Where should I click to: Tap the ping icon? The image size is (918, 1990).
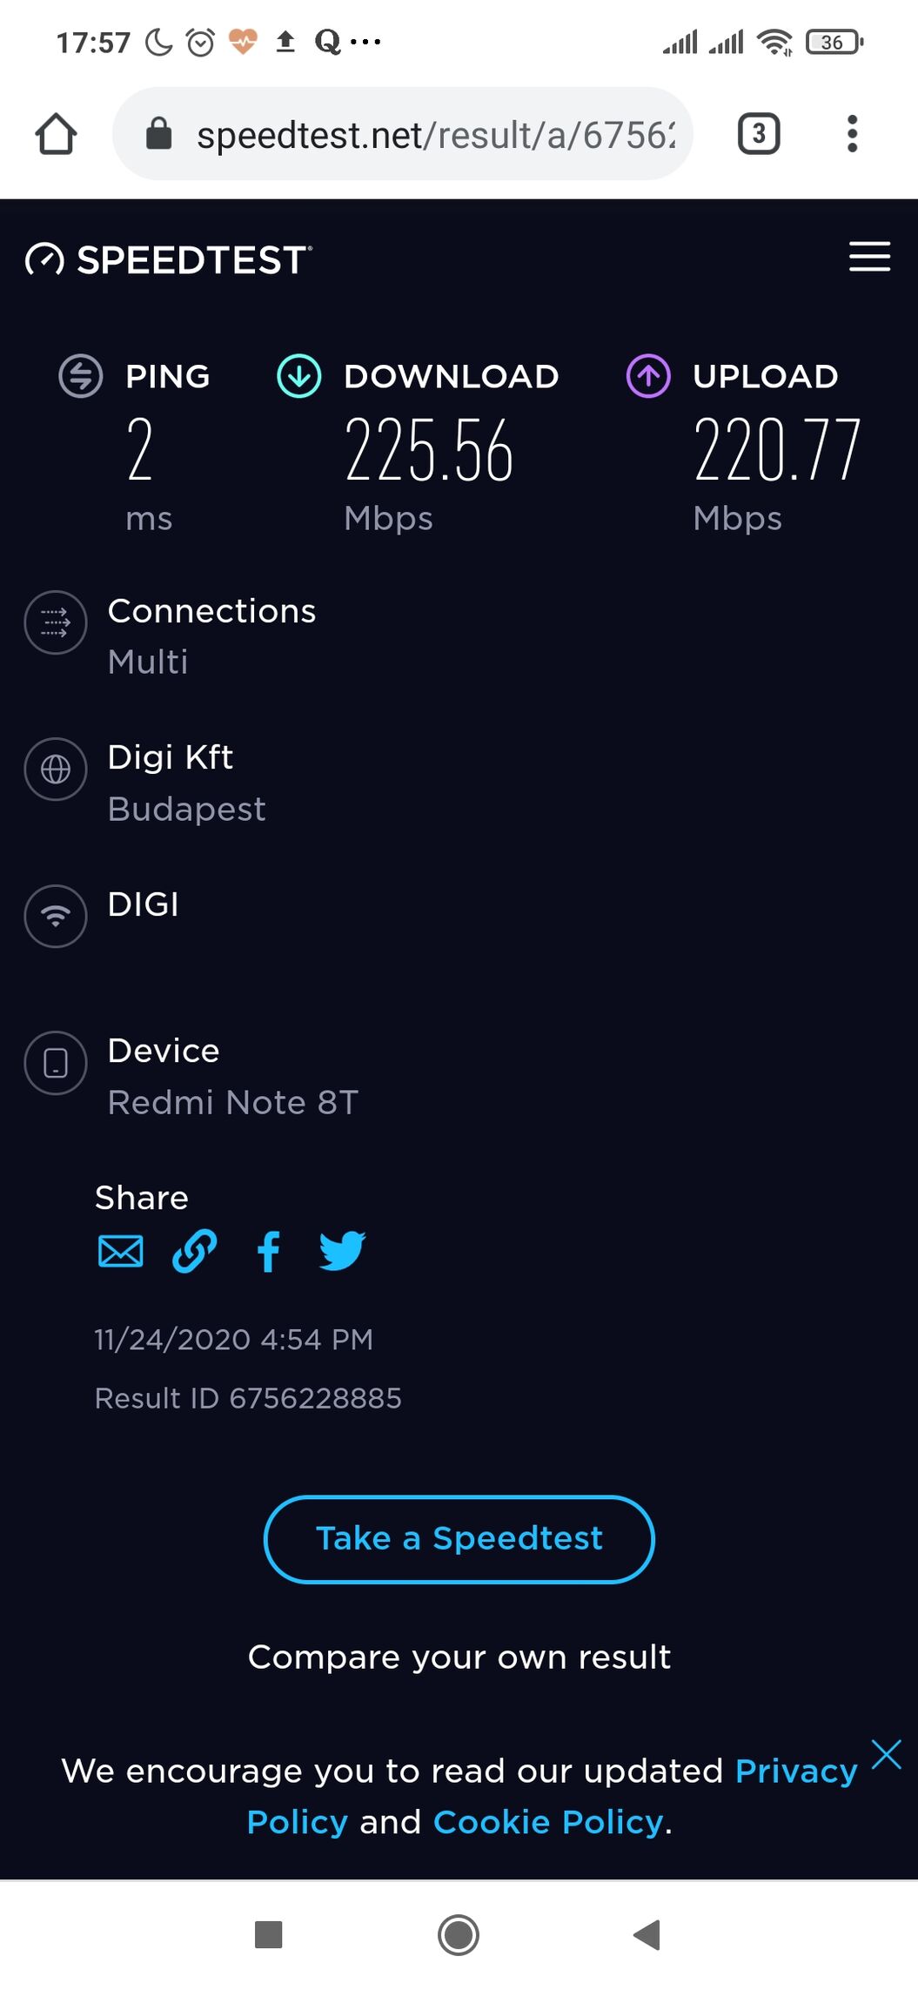[81, 376]
